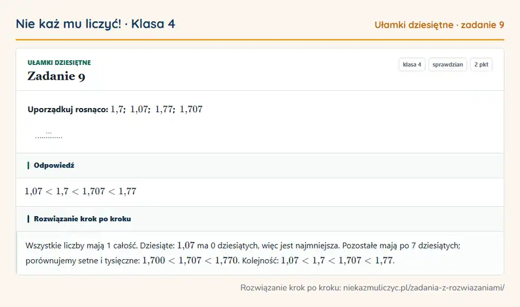Select the green 'UŁAMKI DZIESIĘTNE' category label
This screenshot has width=520, height=307.
point(59,63)
